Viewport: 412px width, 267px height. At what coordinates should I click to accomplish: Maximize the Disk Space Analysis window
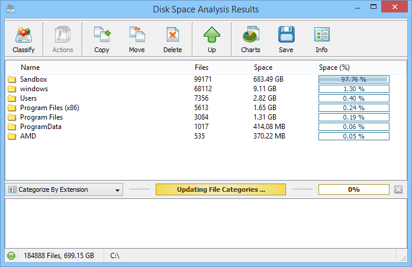(x=374, y=7)
